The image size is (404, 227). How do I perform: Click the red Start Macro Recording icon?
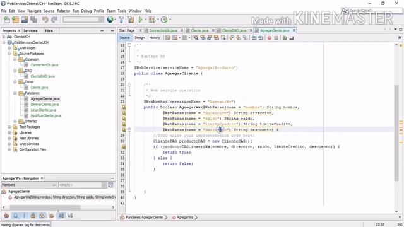[270, 38]
